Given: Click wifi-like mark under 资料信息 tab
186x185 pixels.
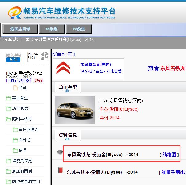Looking at the screenshot, I should click(x=67, y=139).
